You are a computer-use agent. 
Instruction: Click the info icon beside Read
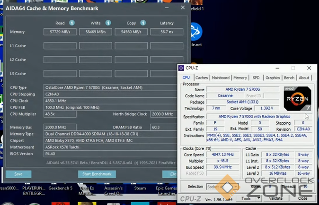(x=72, y=23)
